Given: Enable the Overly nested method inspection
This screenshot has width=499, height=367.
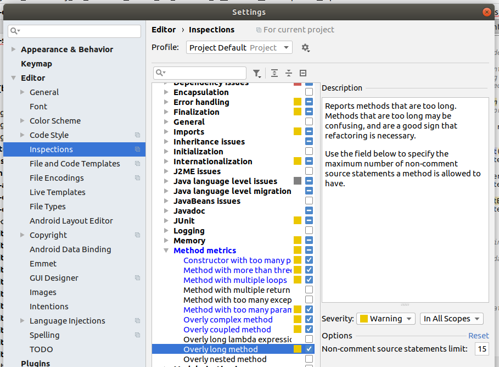Looking at the screenshot, I should pos(309,359).
